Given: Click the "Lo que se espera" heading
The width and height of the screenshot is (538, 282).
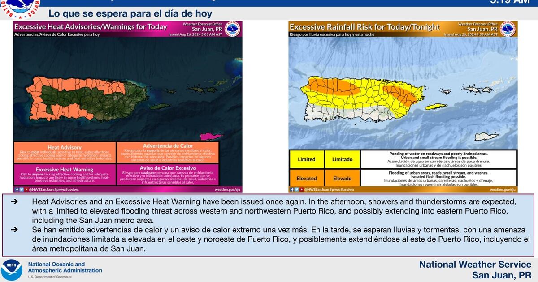Looking at the screenshot, I should tap(130, 13).
